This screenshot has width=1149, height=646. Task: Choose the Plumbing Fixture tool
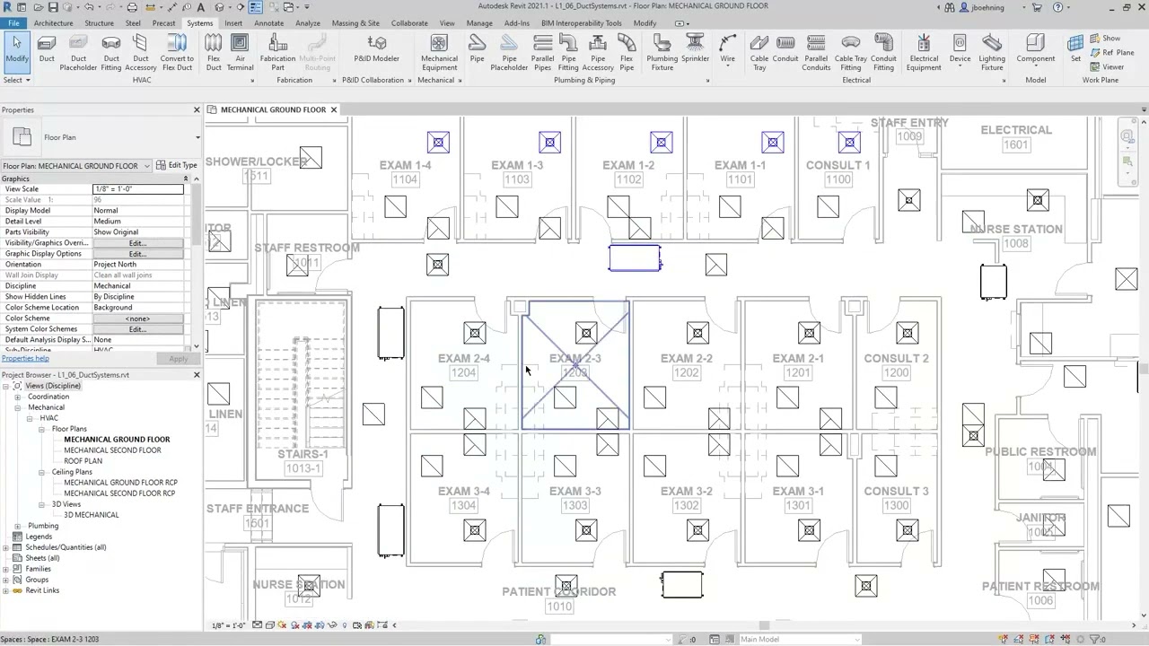coord(662,51)
